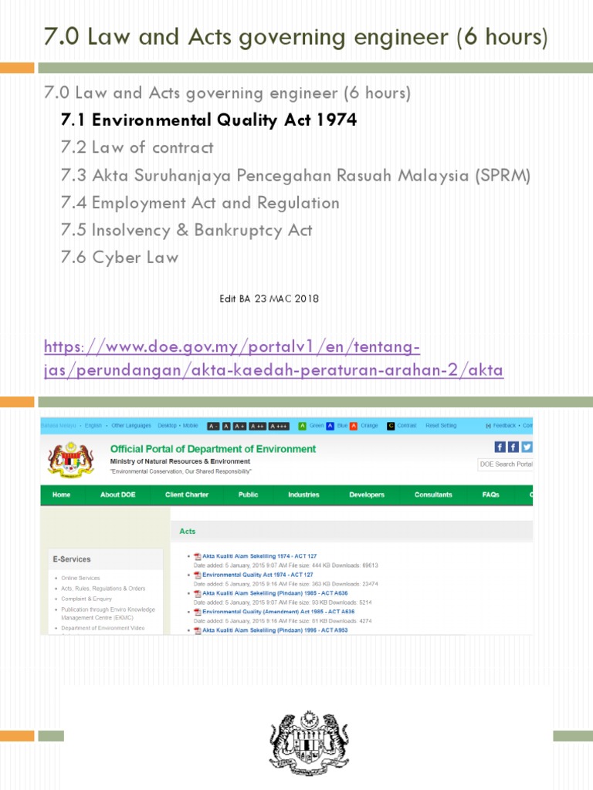The image size is (593, 790).
Task: Select the Blue theme color swatch
Action: pos(330,426)
